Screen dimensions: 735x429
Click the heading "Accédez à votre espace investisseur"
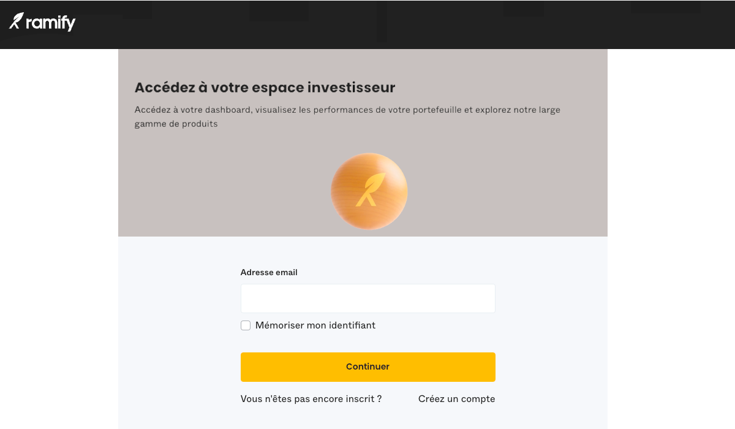(x=265, y=87)
